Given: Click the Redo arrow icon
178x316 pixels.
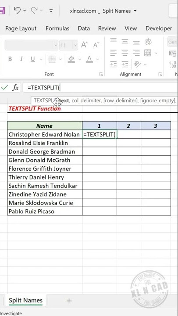Looking at the screenshot, I should (x=34, y=10).
